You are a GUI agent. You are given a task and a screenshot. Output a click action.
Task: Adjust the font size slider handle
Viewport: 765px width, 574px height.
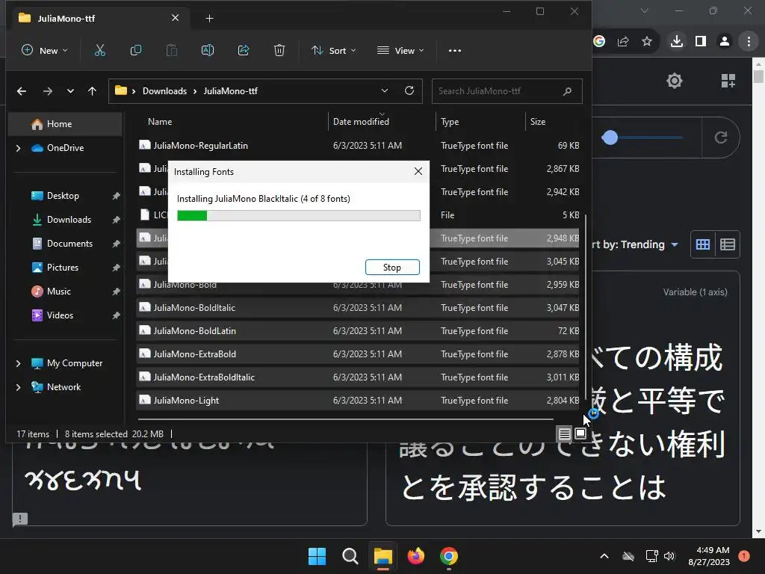610,138
